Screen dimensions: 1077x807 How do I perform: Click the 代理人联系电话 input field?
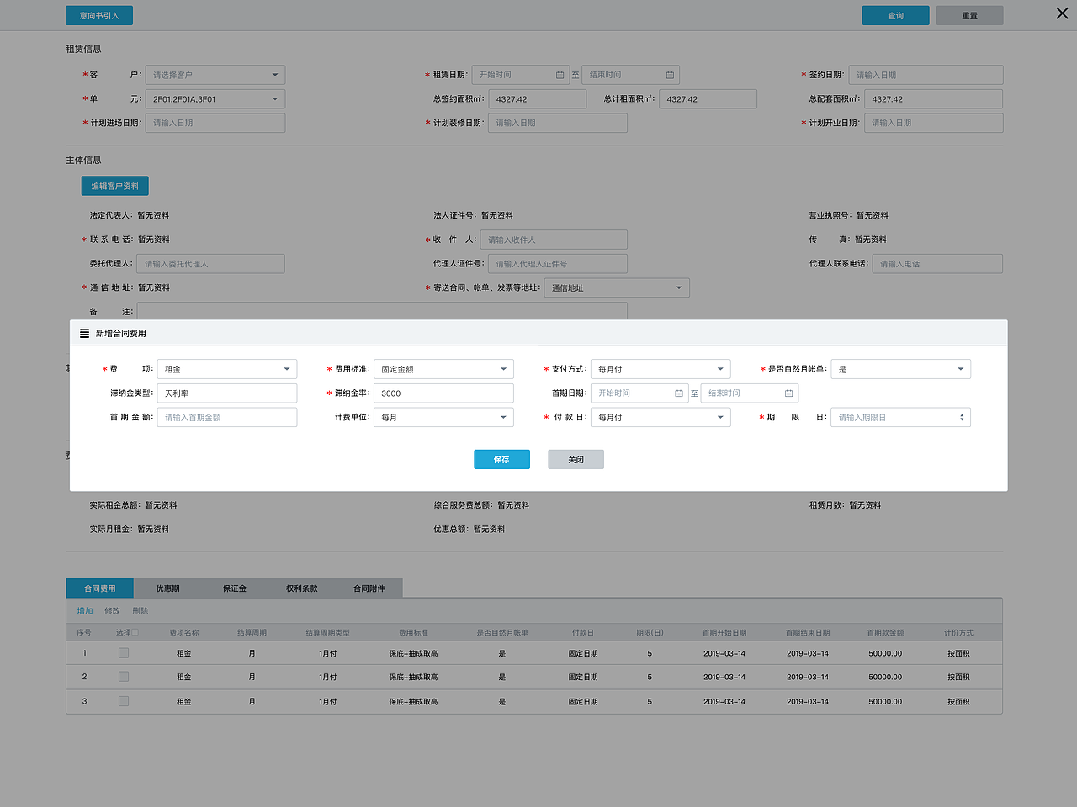coord(937,264)
